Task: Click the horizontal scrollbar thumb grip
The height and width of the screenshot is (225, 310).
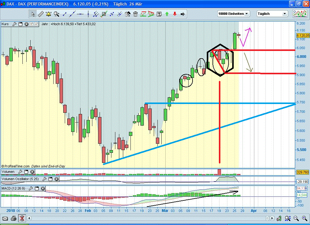Action: [267, 218]
